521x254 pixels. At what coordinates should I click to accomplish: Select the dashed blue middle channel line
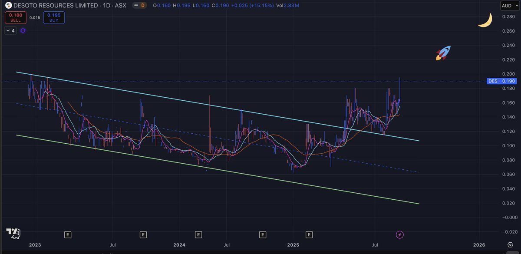click(217, 138)
